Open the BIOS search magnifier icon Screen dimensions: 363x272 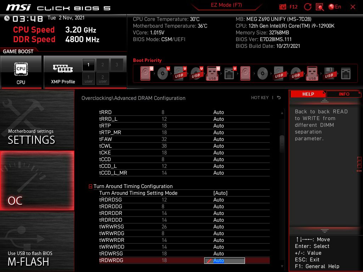[x=320, y=7]
